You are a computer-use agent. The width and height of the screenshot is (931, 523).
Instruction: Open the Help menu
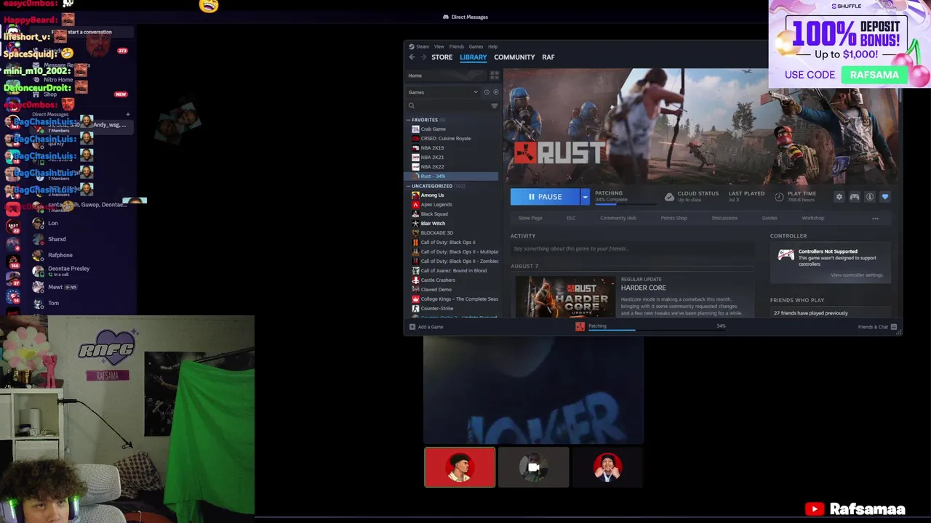(x=492, y=46)
